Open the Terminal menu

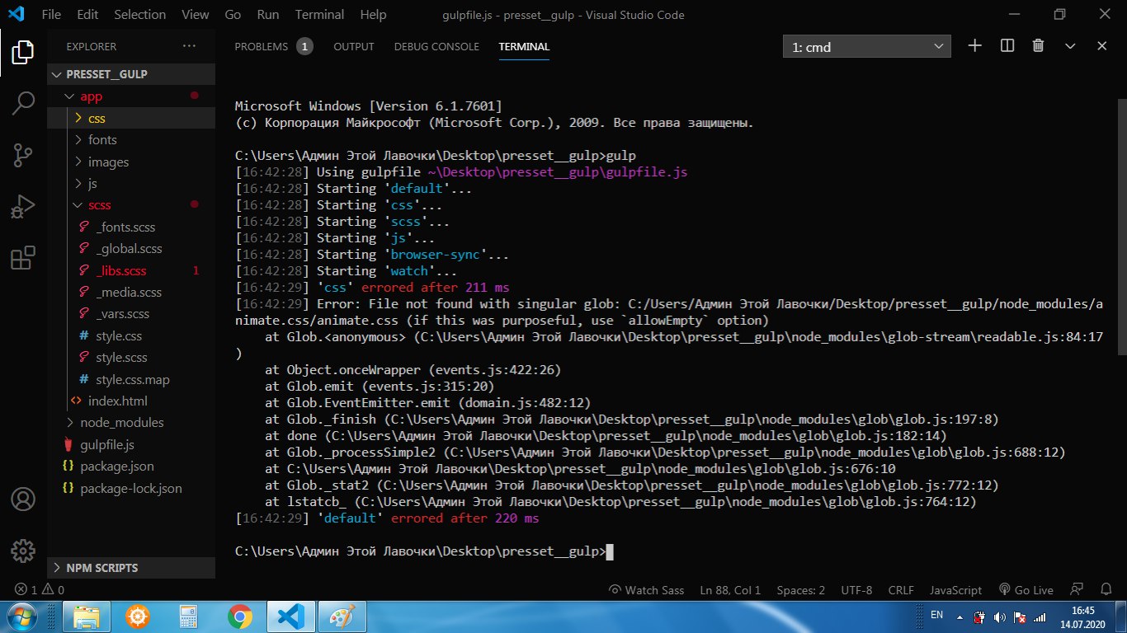[x=319, y=15]
